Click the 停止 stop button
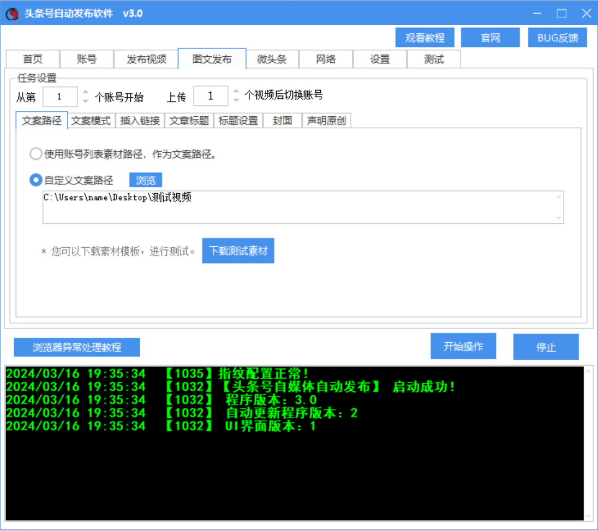This screenshot has width=598, height=530. click(546, 347)
